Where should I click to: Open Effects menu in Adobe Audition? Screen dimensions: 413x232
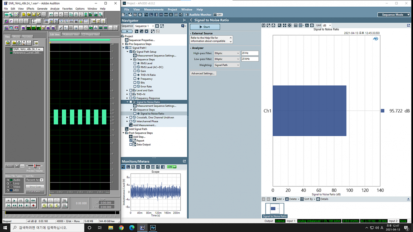click(x=30, y=9)
